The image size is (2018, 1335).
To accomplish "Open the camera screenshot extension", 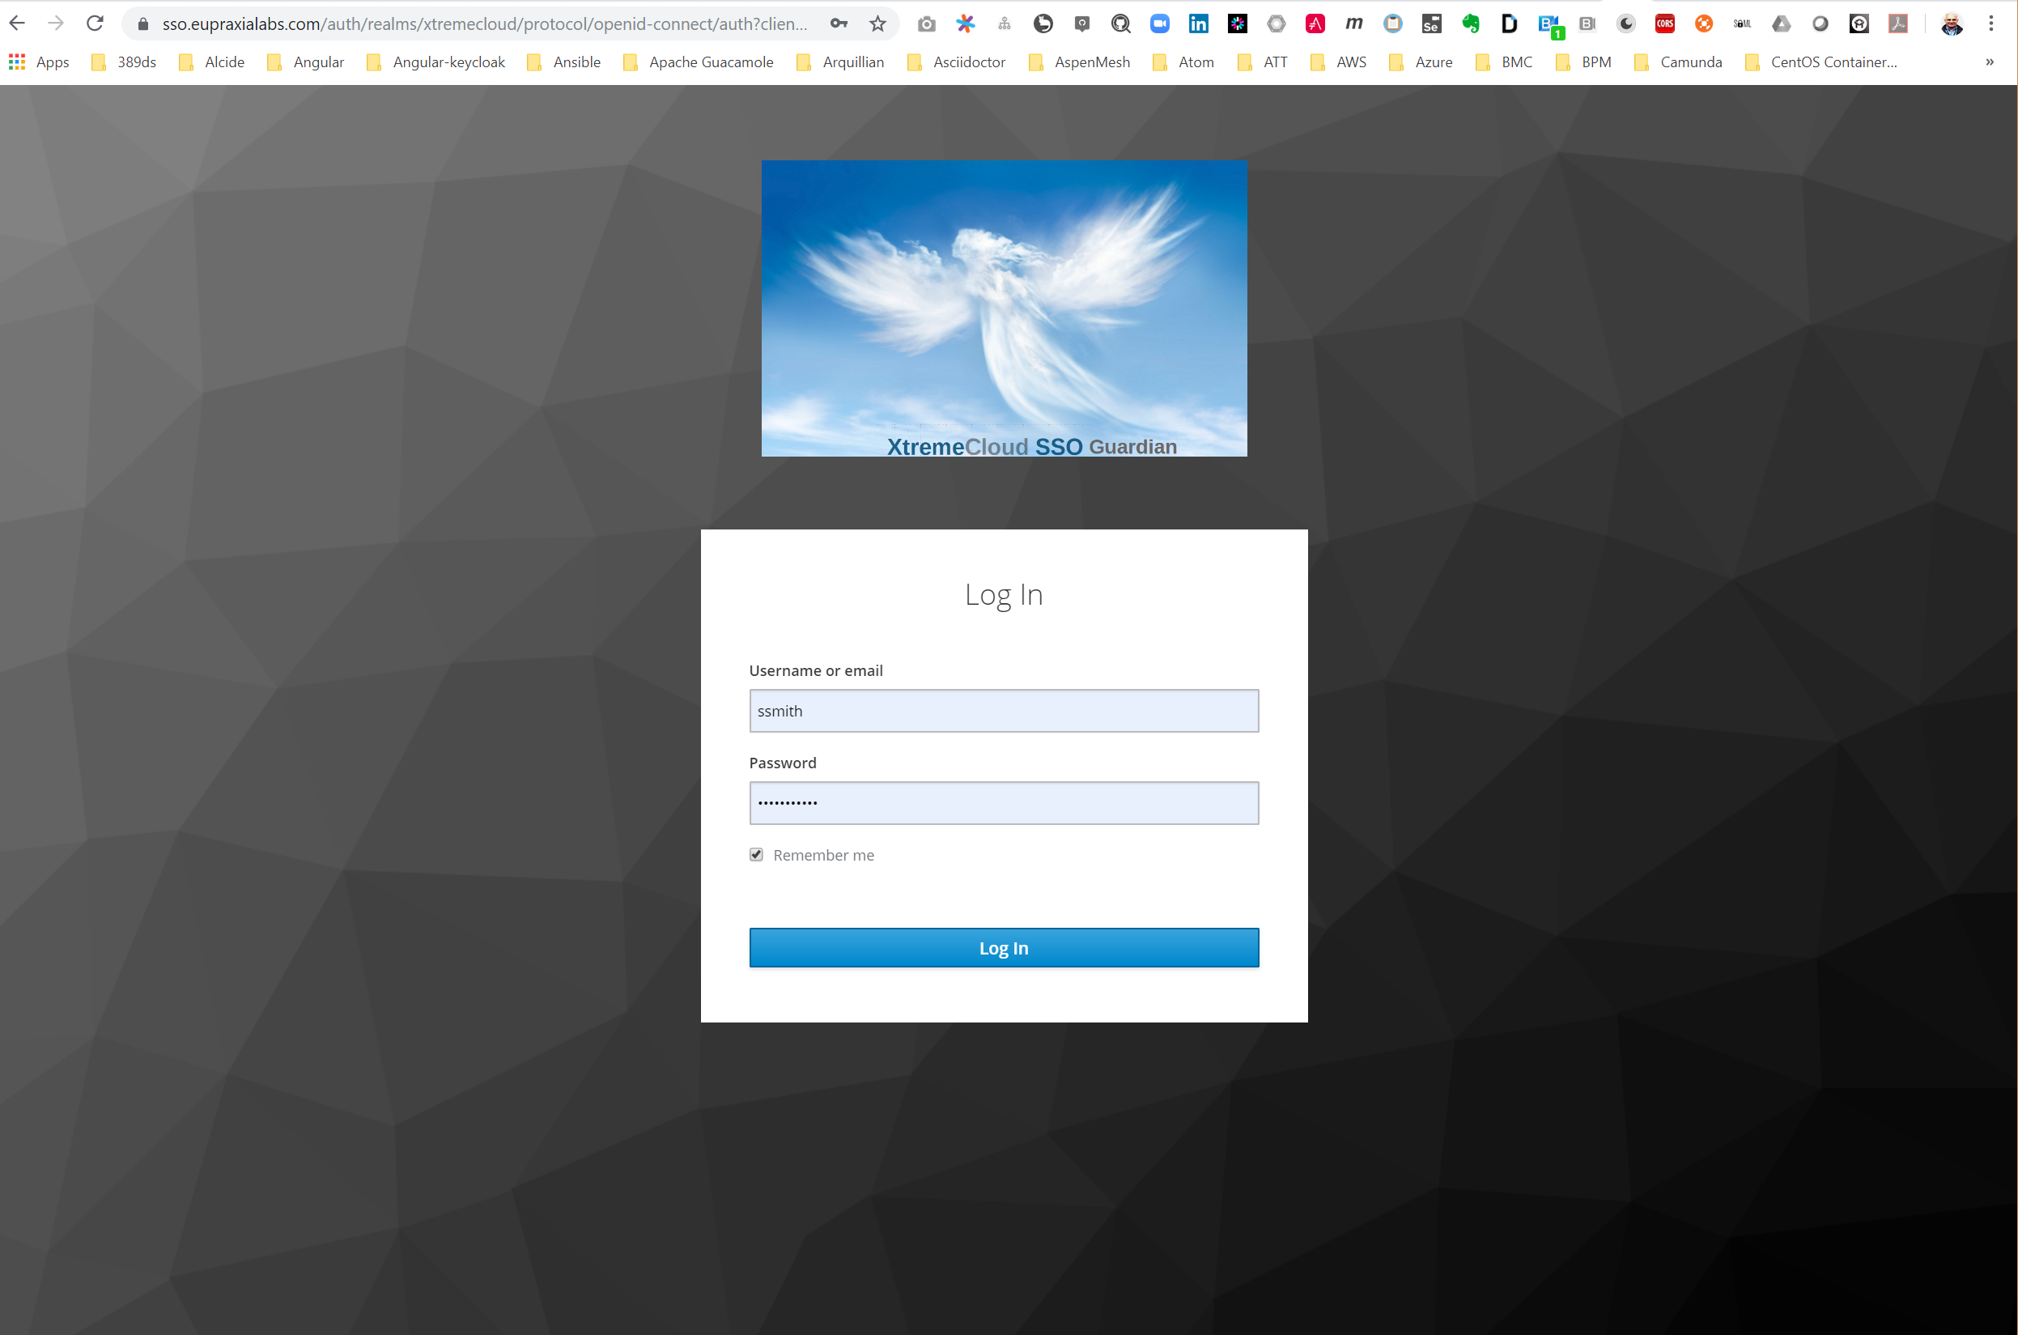I will pos(927,23).
